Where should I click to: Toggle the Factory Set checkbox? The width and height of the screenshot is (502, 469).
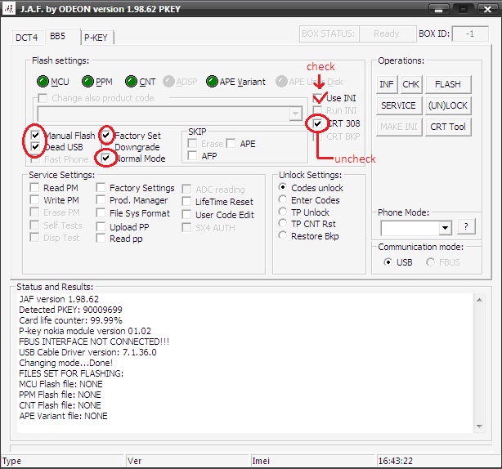pos(106,135)
